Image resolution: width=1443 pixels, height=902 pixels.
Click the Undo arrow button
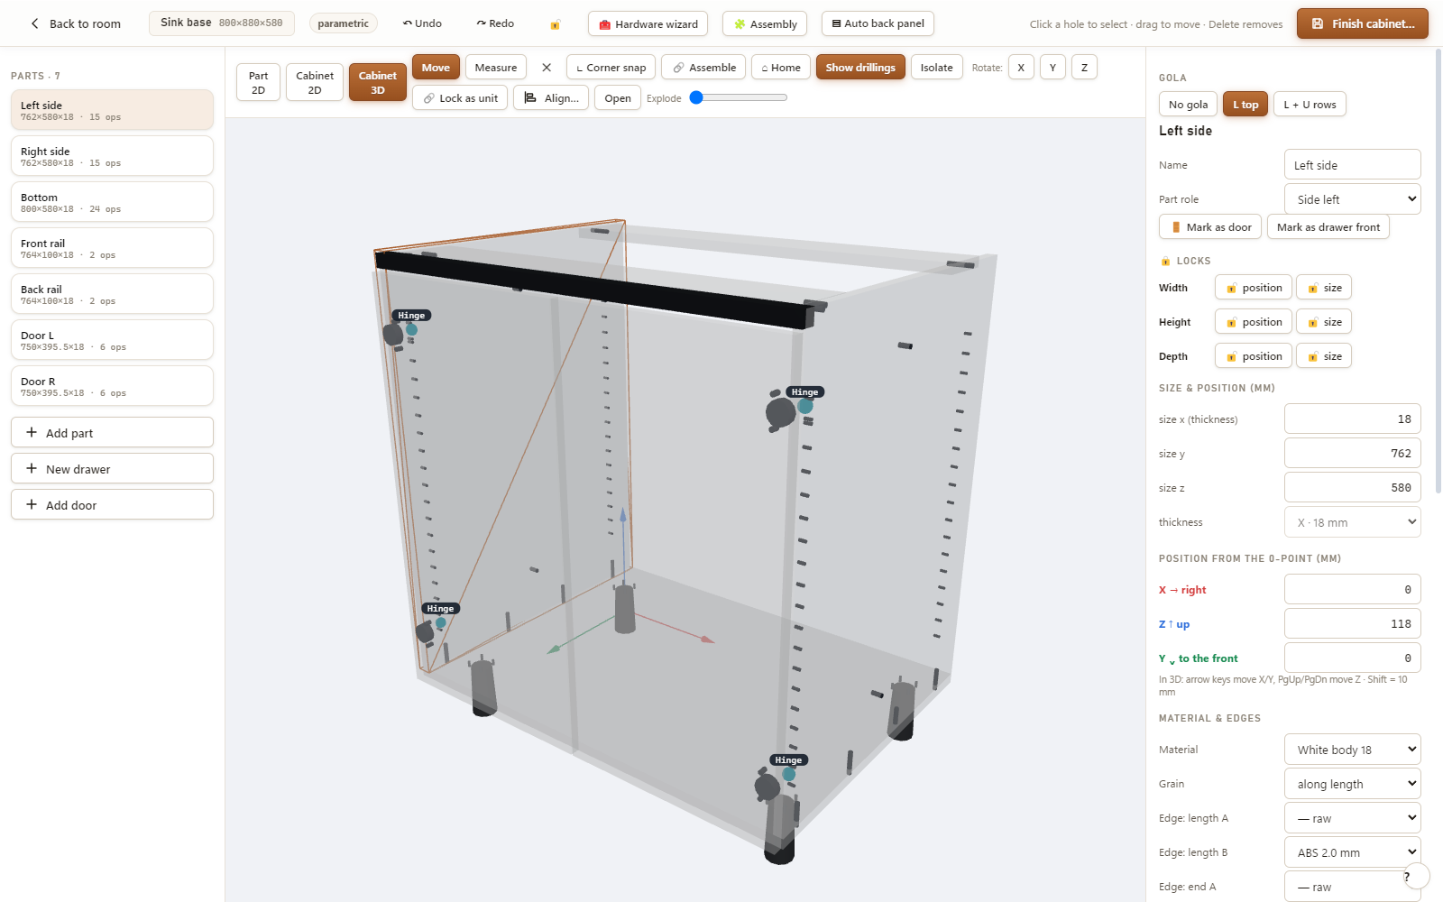422,23
